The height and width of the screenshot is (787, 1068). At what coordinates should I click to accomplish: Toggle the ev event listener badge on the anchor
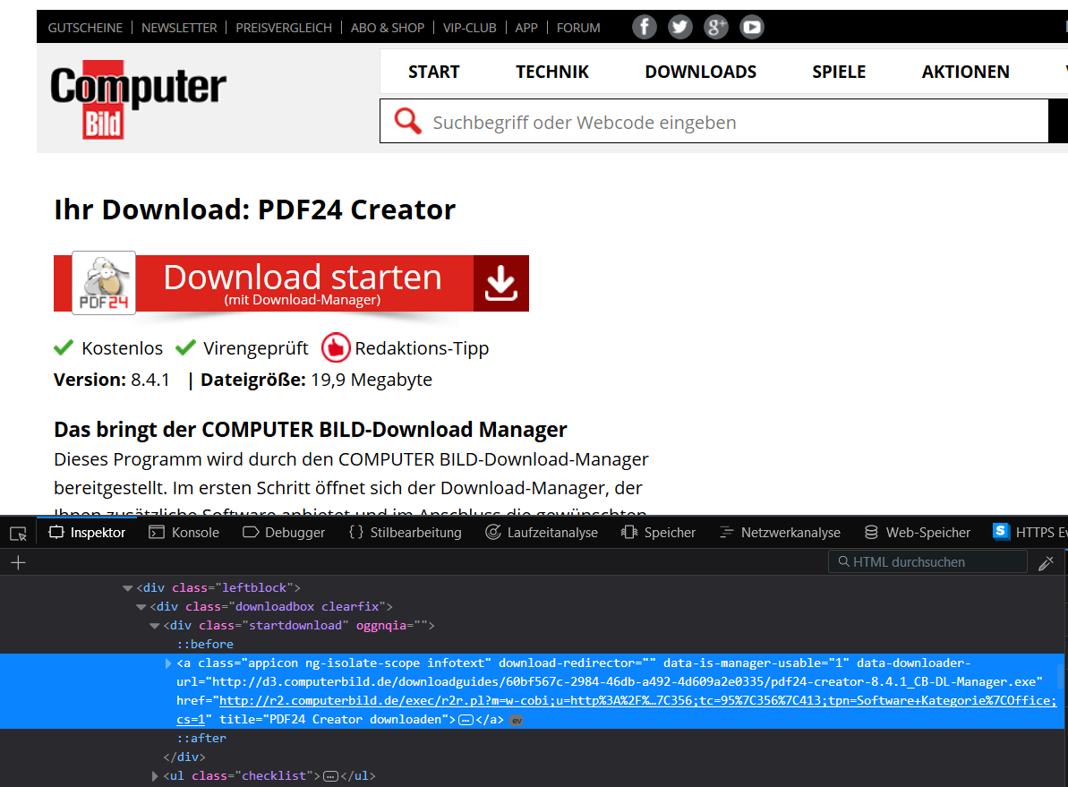pyautogui.click(x=517, y=719)
